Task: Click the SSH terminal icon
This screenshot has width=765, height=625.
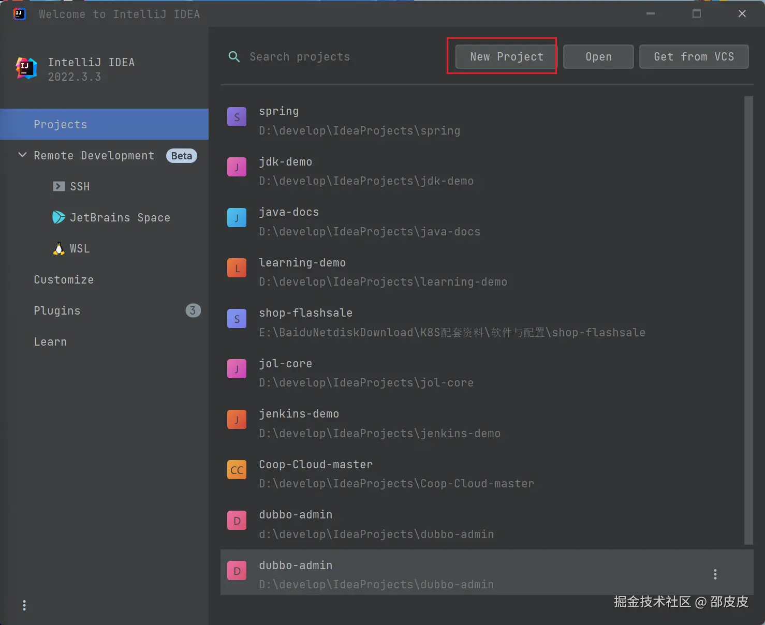Action: click(59, 186)
